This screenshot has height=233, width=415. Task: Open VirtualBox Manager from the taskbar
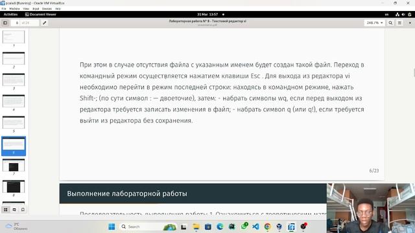coord(279,227)
